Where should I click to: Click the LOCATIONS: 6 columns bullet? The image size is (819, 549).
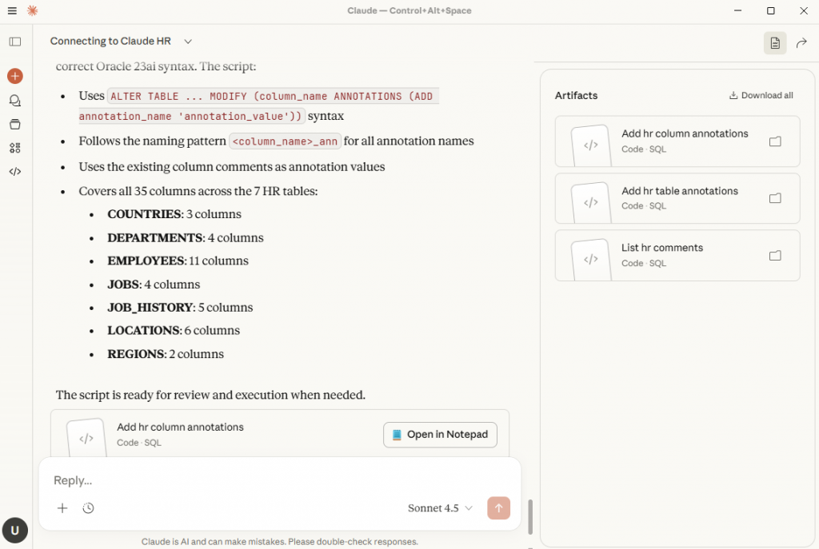click(x=174, y=330)
